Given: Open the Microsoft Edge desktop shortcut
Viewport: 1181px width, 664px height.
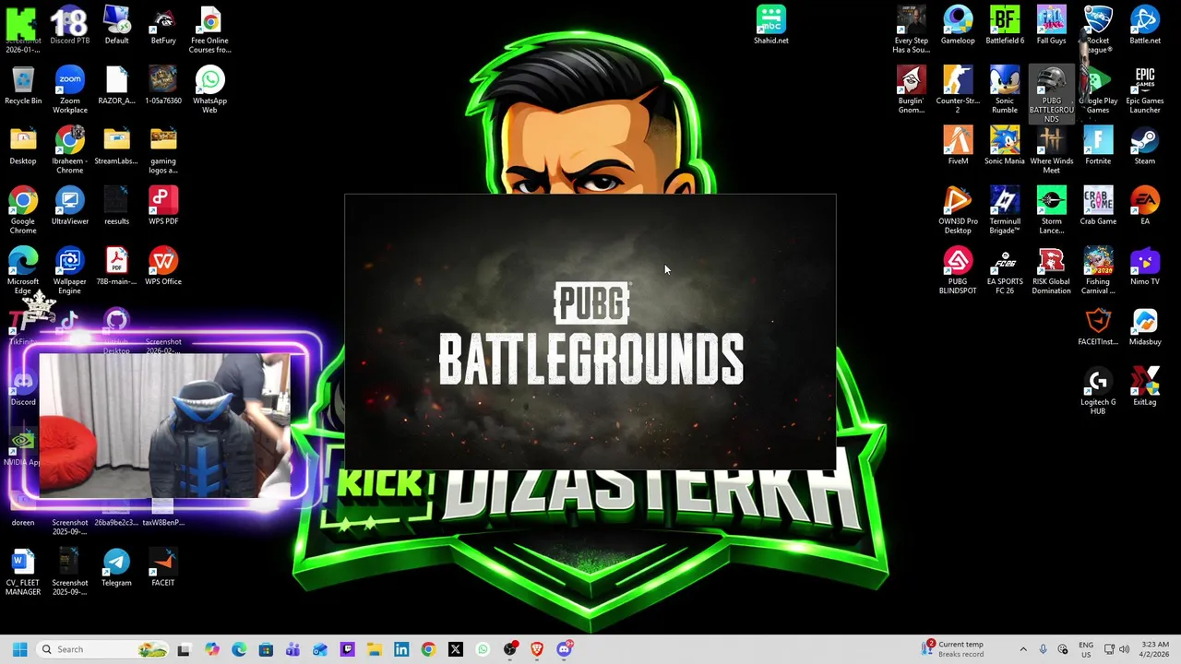Looking at the screenshot, I should [23, 270].
